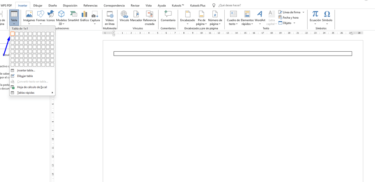
Task: Select the first 1x1 table grid cell
Action: [x=13, y=34]
